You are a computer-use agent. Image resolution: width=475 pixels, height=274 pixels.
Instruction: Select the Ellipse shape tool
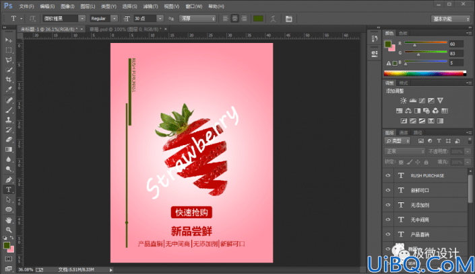[9, 210]
